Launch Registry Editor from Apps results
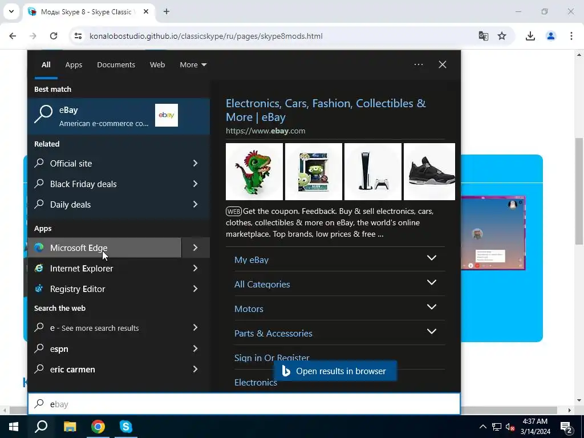This screenshot has height=438, width=584. 105,289
